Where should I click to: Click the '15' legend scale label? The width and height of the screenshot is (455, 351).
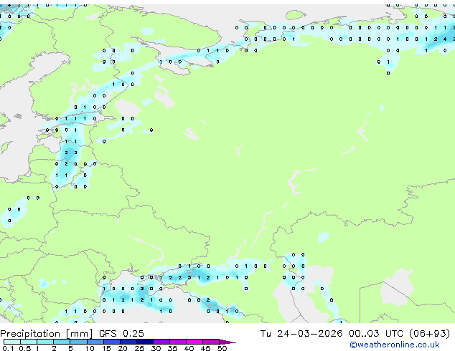pos(106,348)
